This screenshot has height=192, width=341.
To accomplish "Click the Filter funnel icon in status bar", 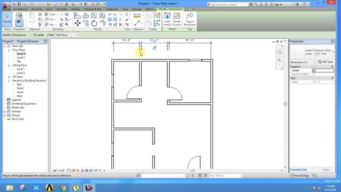I will (314, 175).
